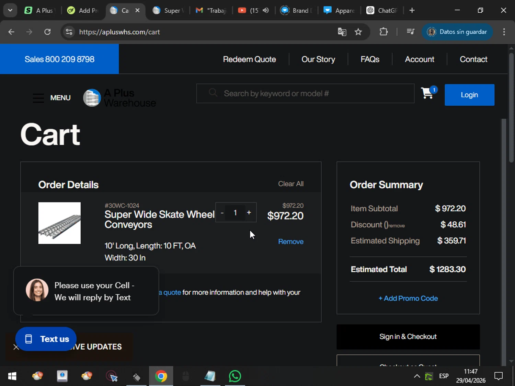Click the Text us button

click(46, 339)
